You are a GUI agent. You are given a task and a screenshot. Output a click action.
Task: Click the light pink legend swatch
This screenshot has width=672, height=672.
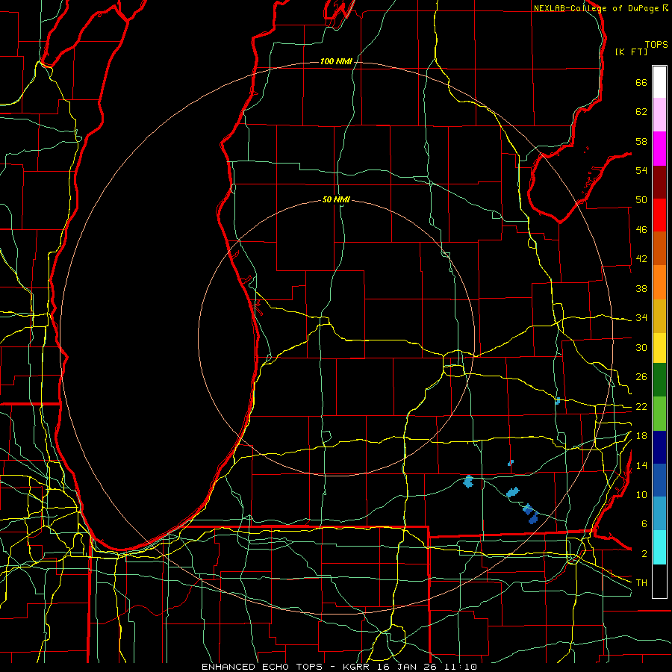[x=659, y=115]
